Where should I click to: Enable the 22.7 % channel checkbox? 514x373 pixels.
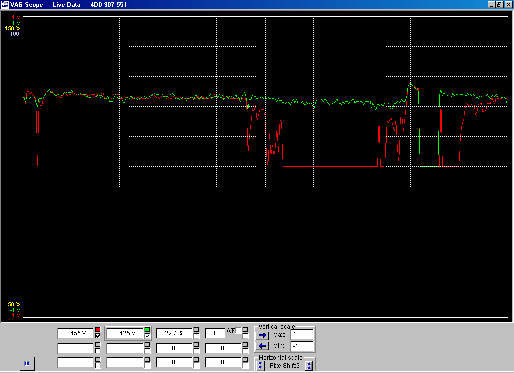pos(196,336)
